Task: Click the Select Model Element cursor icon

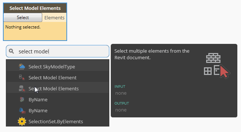Action: click(22, 78)
